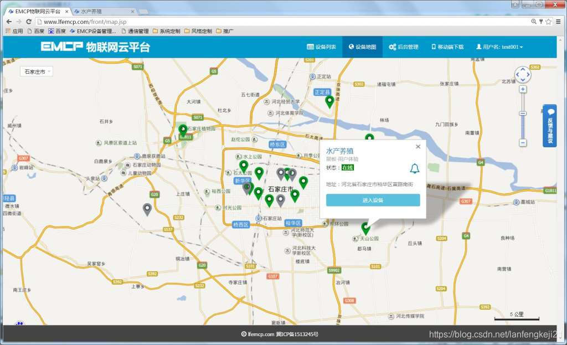Screen dimensions: 567x345
Task: Open the 设备列表 device list menu
Action: (x=322, y=47)
